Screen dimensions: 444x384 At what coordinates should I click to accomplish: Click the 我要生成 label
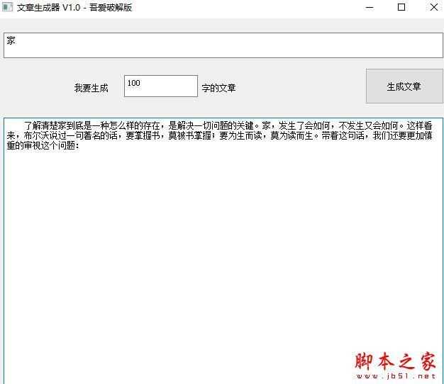pos(91,88)
